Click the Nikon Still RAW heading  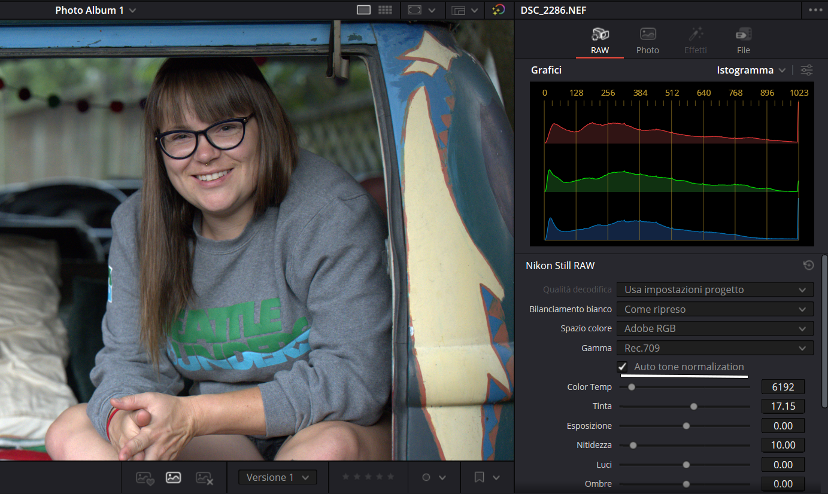point(560,266)
